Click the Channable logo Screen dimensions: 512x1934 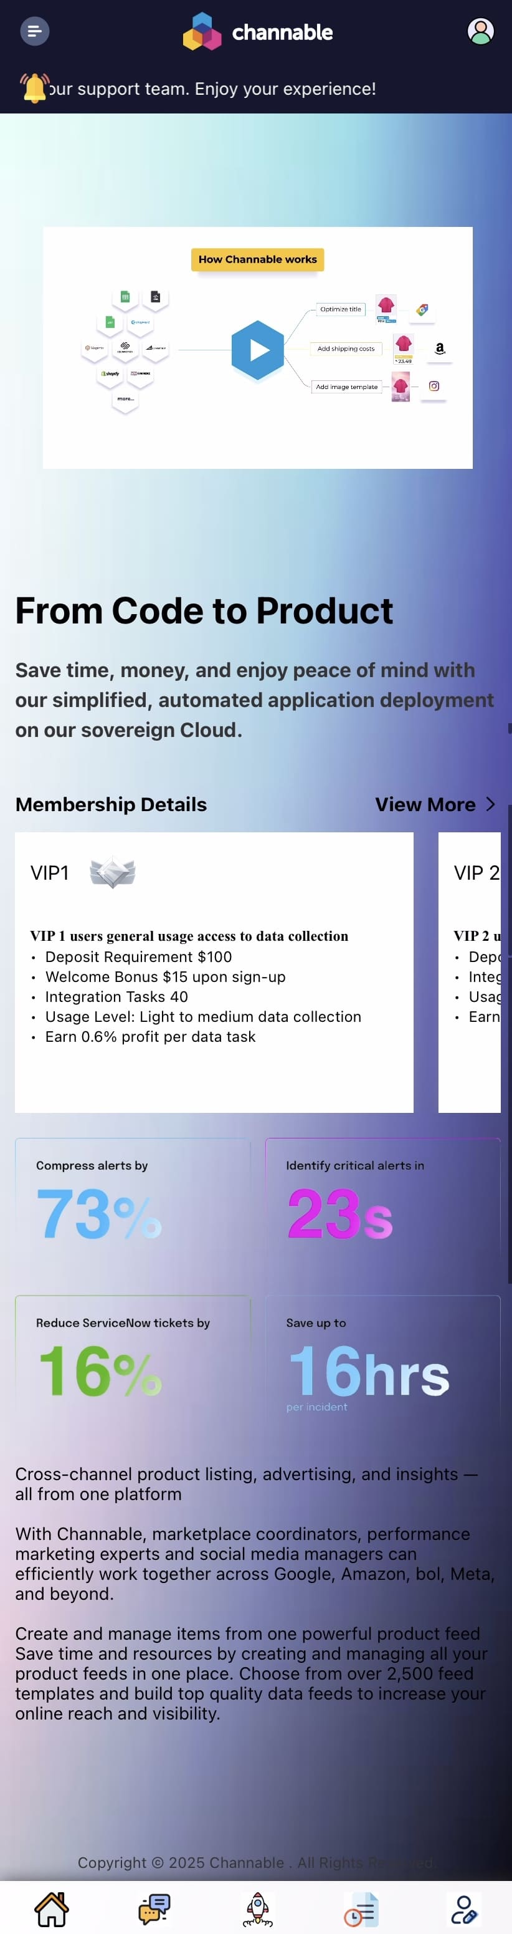258,32
